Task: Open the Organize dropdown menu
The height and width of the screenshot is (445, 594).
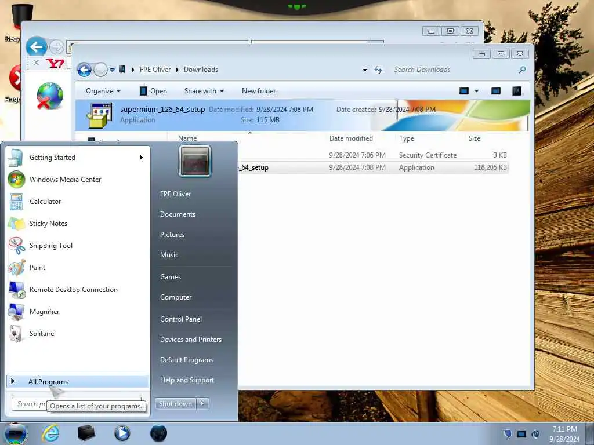Action: pyautogui.click(x=103, y=91)
